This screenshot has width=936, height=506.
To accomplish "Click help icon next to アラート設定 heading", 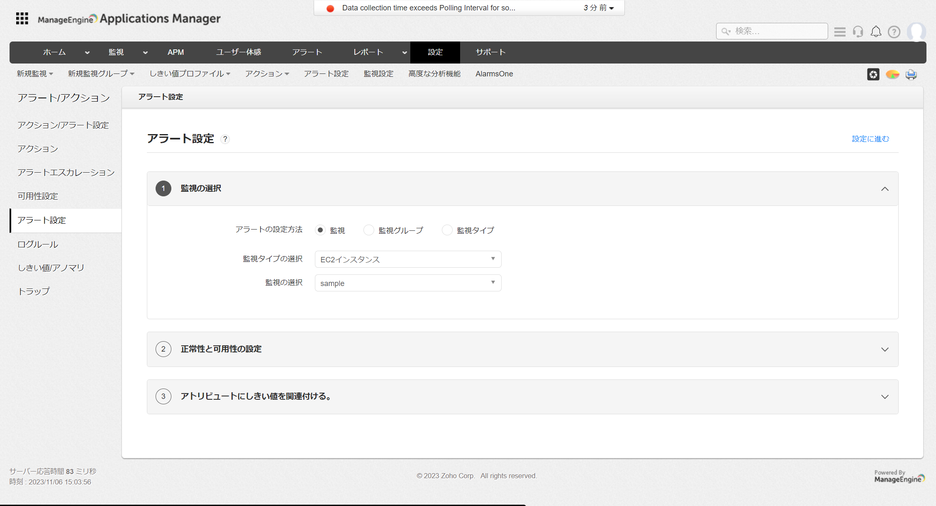I will pos(225,139).
